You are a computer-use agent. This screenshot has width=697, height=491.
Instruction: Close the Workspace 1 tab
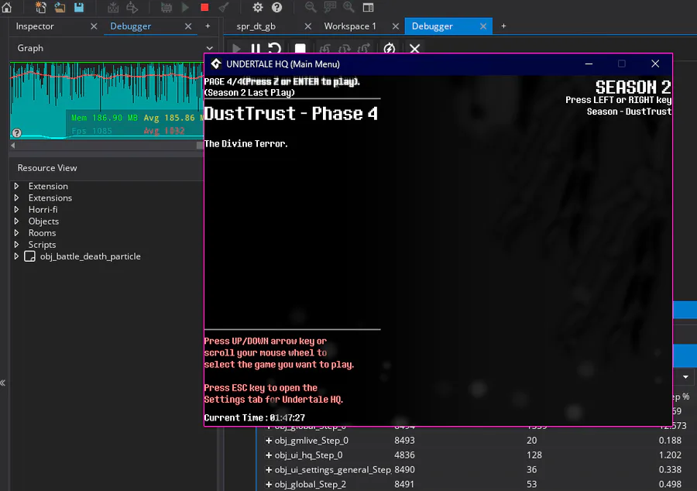point(396,26)
